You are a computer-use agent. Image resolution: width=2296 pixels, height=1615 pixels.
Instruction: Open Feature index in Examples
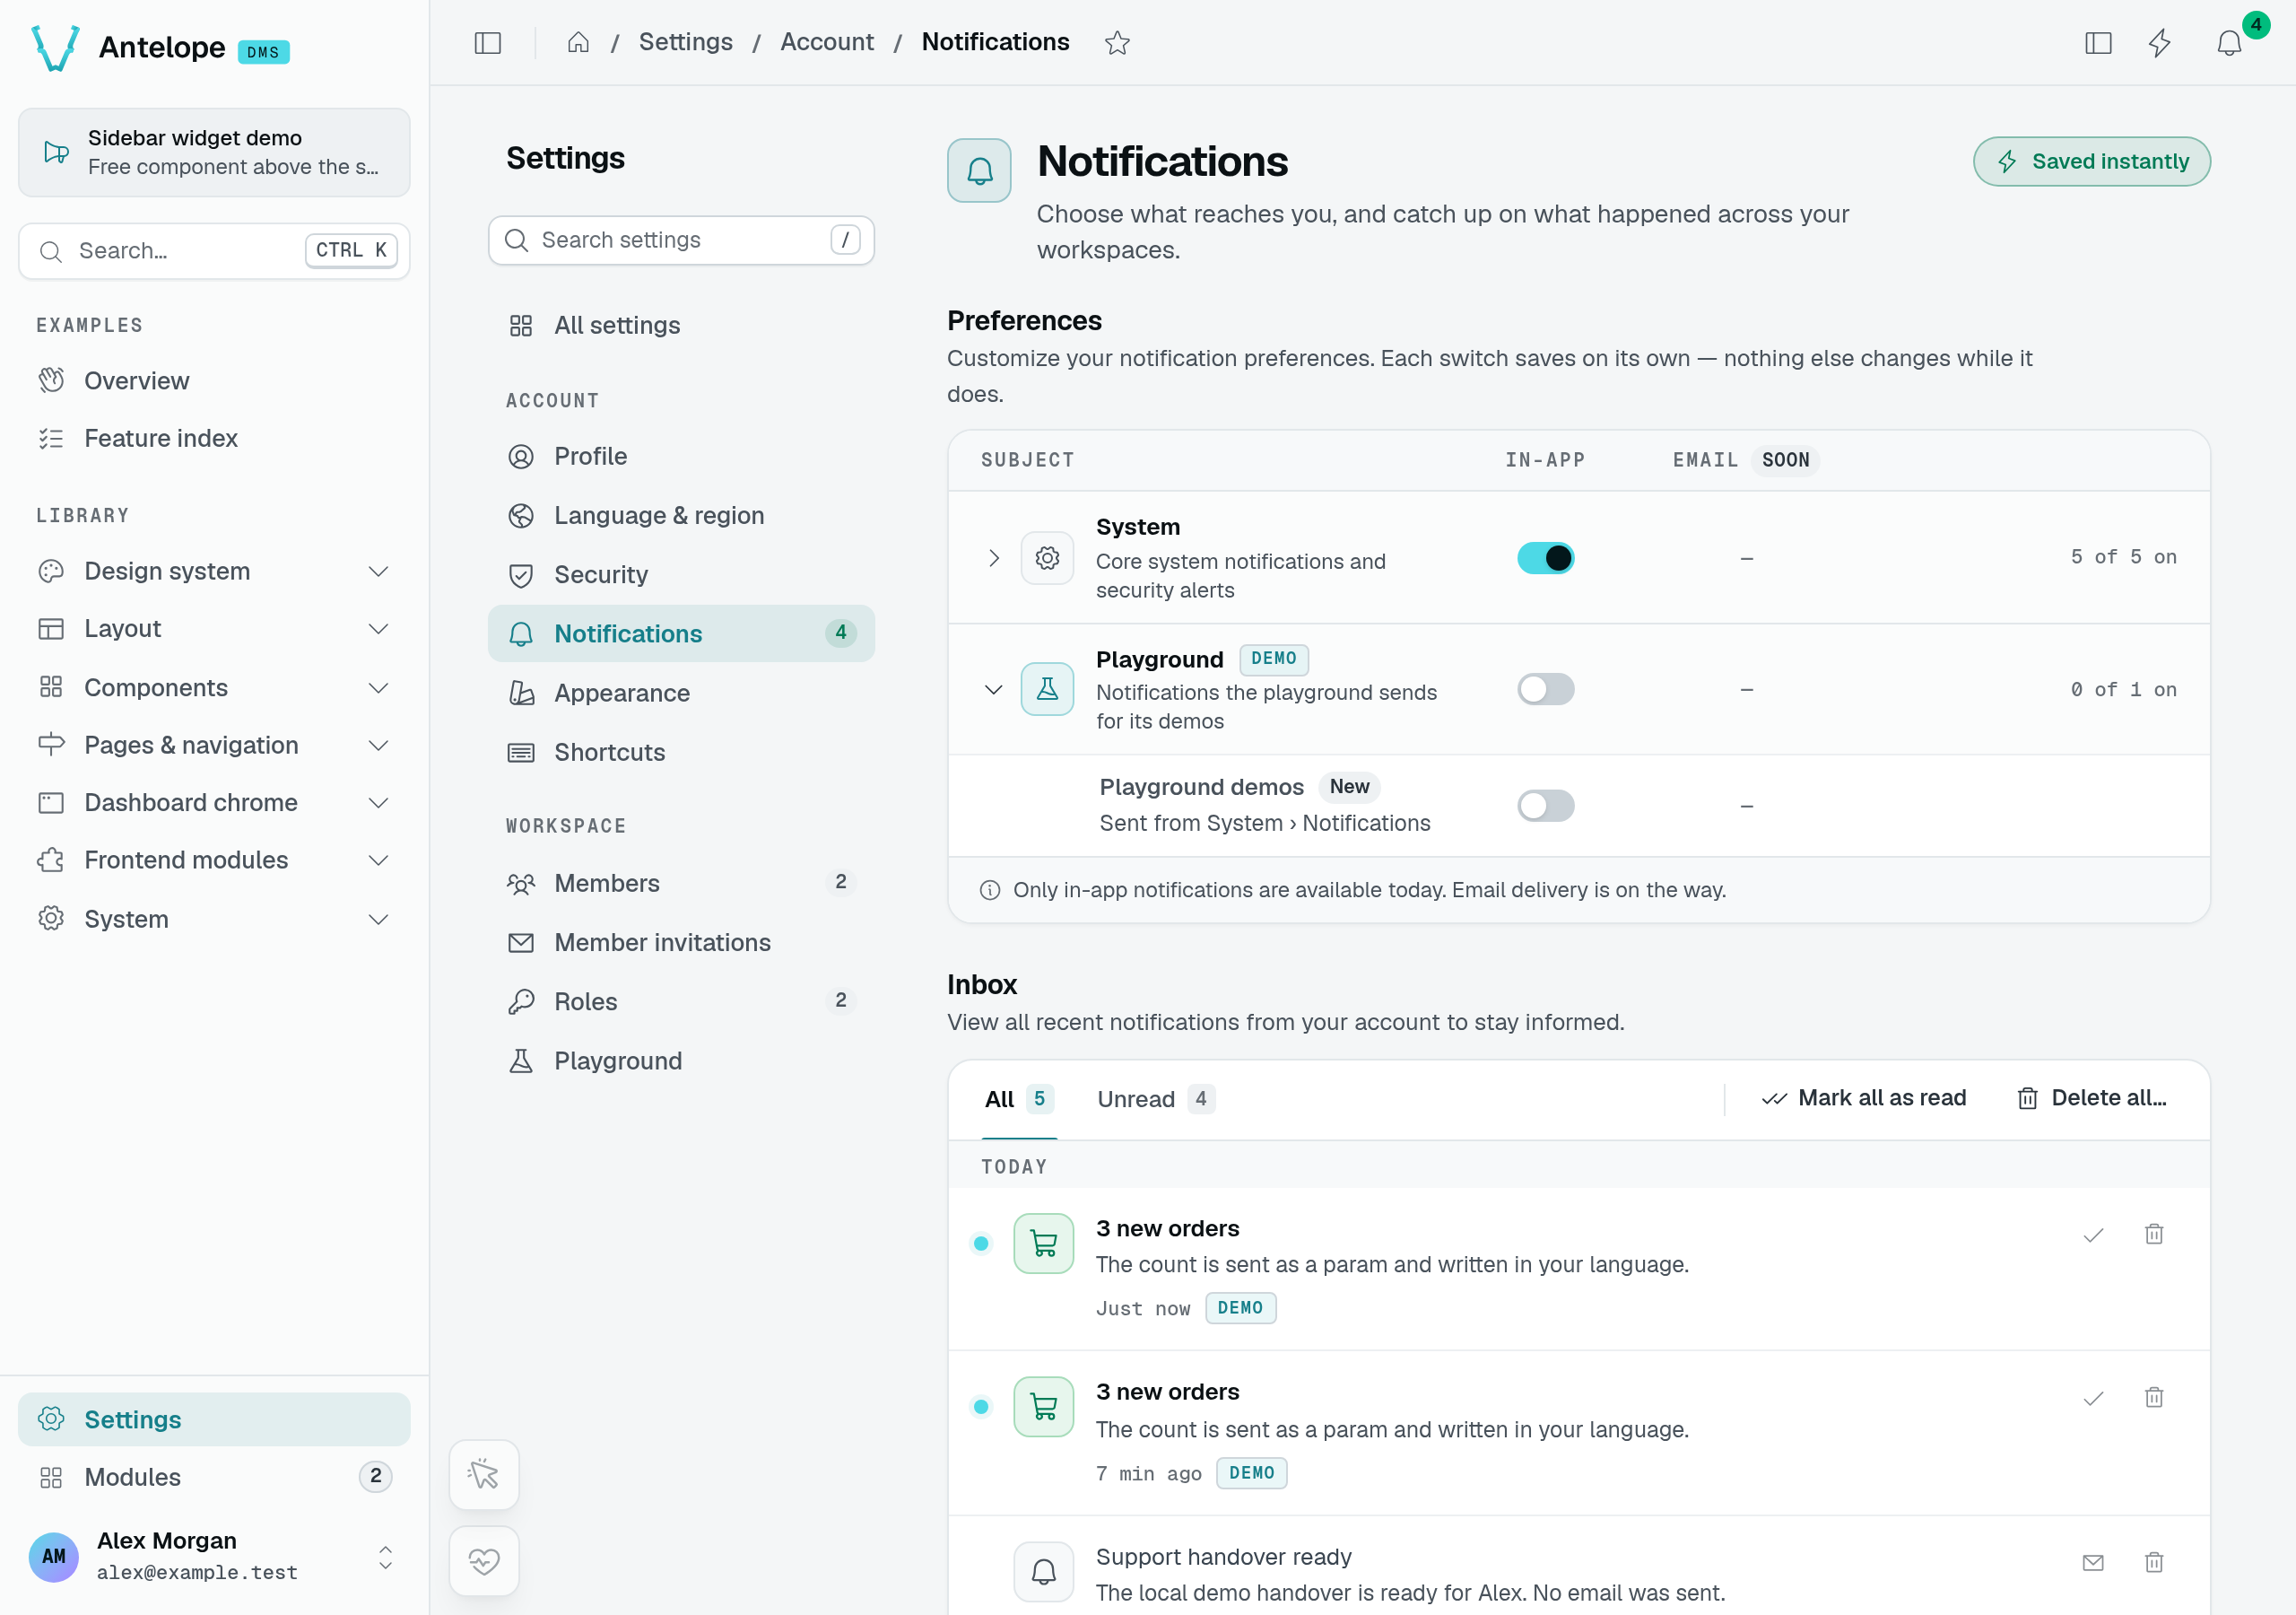(214, 438)
